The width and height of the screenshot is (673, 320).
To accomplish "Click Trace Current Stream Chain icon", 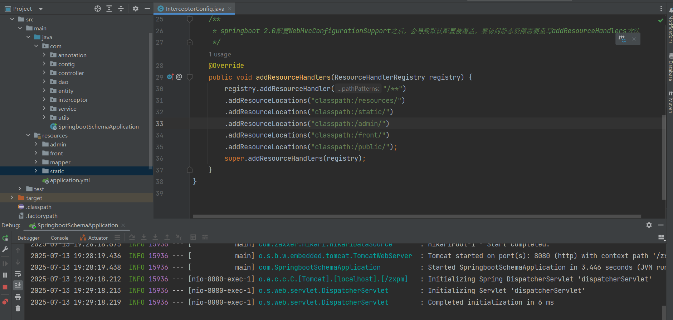I will [x=205, y=237].
